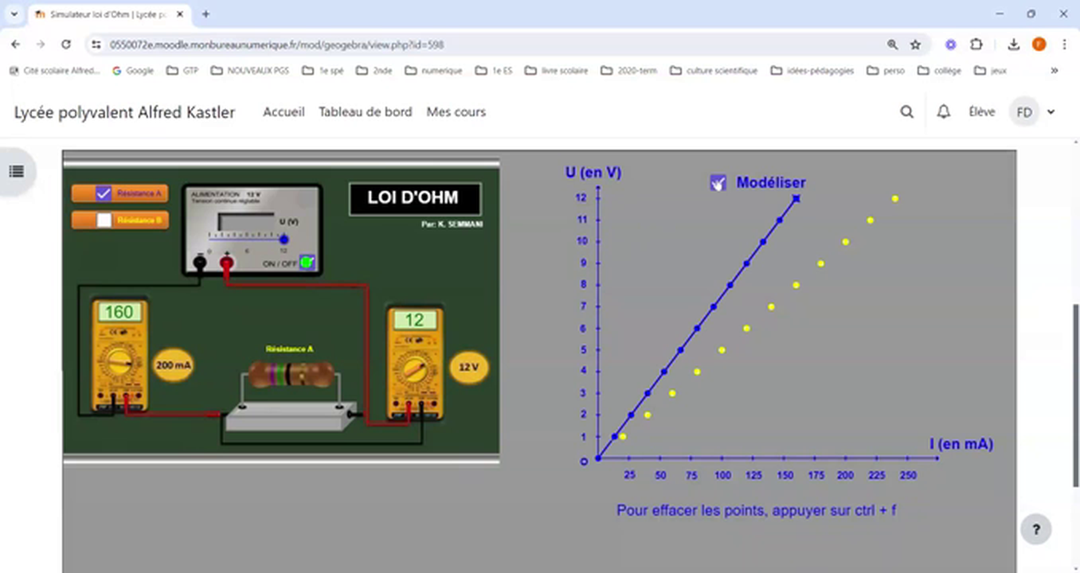Click the search magnifier in the Moodle header
Image resolution: width=1080 pixels, height=573 pixels.
tap(906, 112)
